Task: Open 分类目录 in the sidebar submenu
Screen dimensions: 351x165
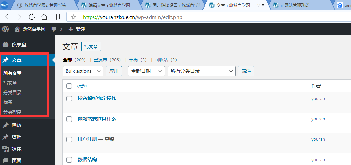Action: click(x=12, y=93)
